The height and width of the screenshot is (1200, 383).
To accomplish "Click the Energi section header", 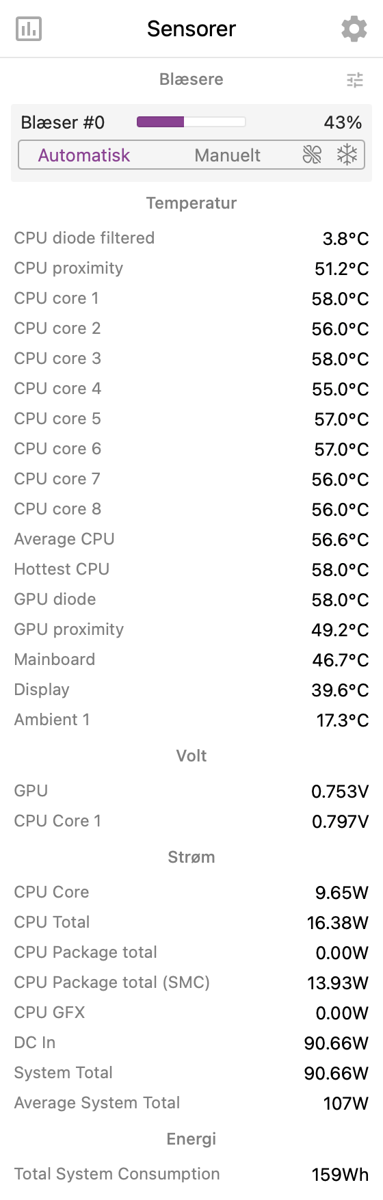I will pos(191,1139).
